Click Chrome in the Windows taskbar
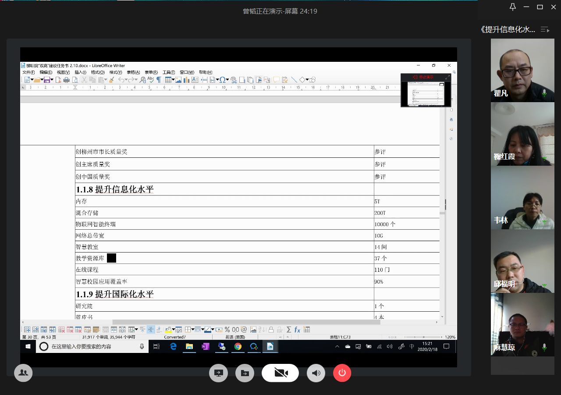 tap(238, 346)
